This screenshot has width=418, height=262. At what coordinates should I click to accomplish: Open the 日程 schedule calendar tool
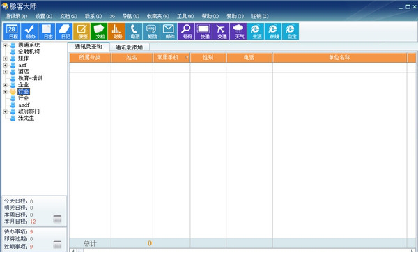(x=12, y=31)
